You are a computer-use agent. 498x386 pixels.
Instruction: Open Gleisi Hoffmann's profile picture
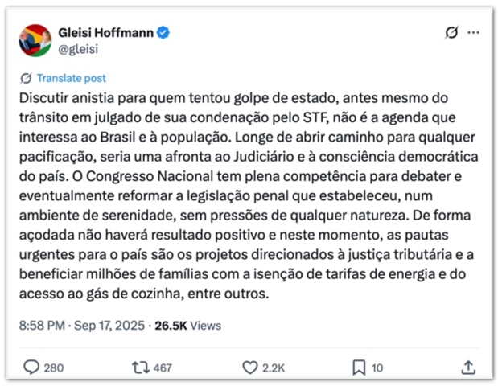(35, 40)
